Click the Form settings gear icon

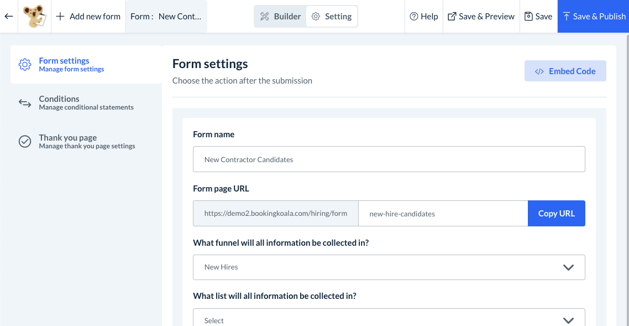point(25,65)
